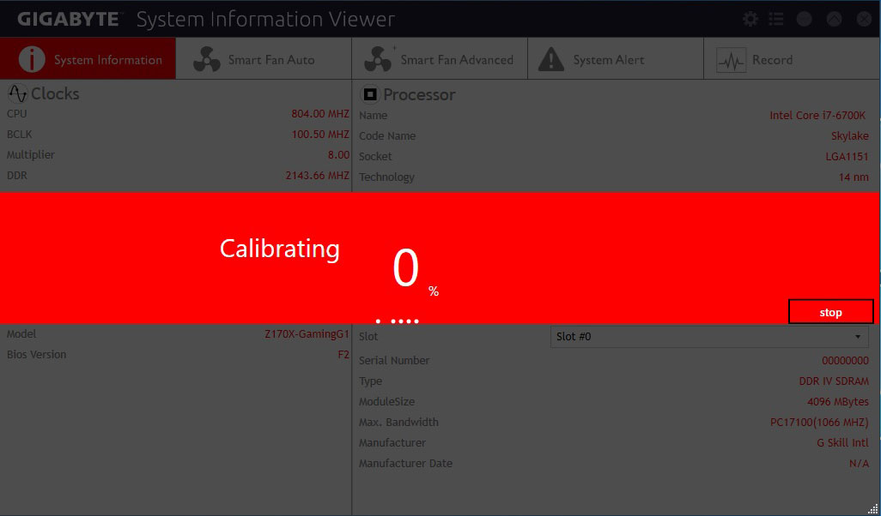Click the Smart Fan Advanced fan icon

click(379, 59)
